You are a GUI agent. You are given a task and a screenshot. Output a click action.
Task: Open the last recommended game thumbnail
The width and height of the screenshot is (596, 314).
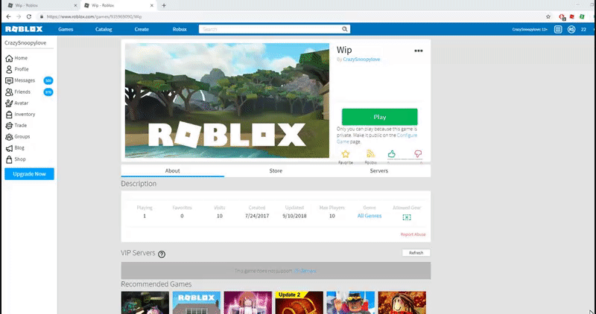coord(402,303)
